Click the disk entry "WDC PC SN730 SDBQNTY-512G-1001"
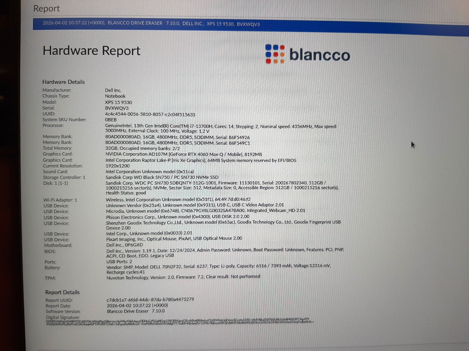The width and height of the screenshot is (469, 351). point(222,188)
